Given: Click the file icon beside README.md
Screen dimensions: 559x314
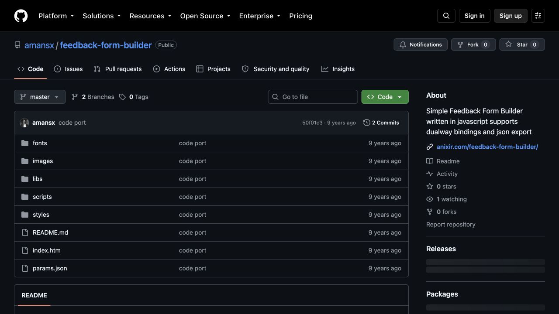Looking at the screenshot, I should [25, 232].
